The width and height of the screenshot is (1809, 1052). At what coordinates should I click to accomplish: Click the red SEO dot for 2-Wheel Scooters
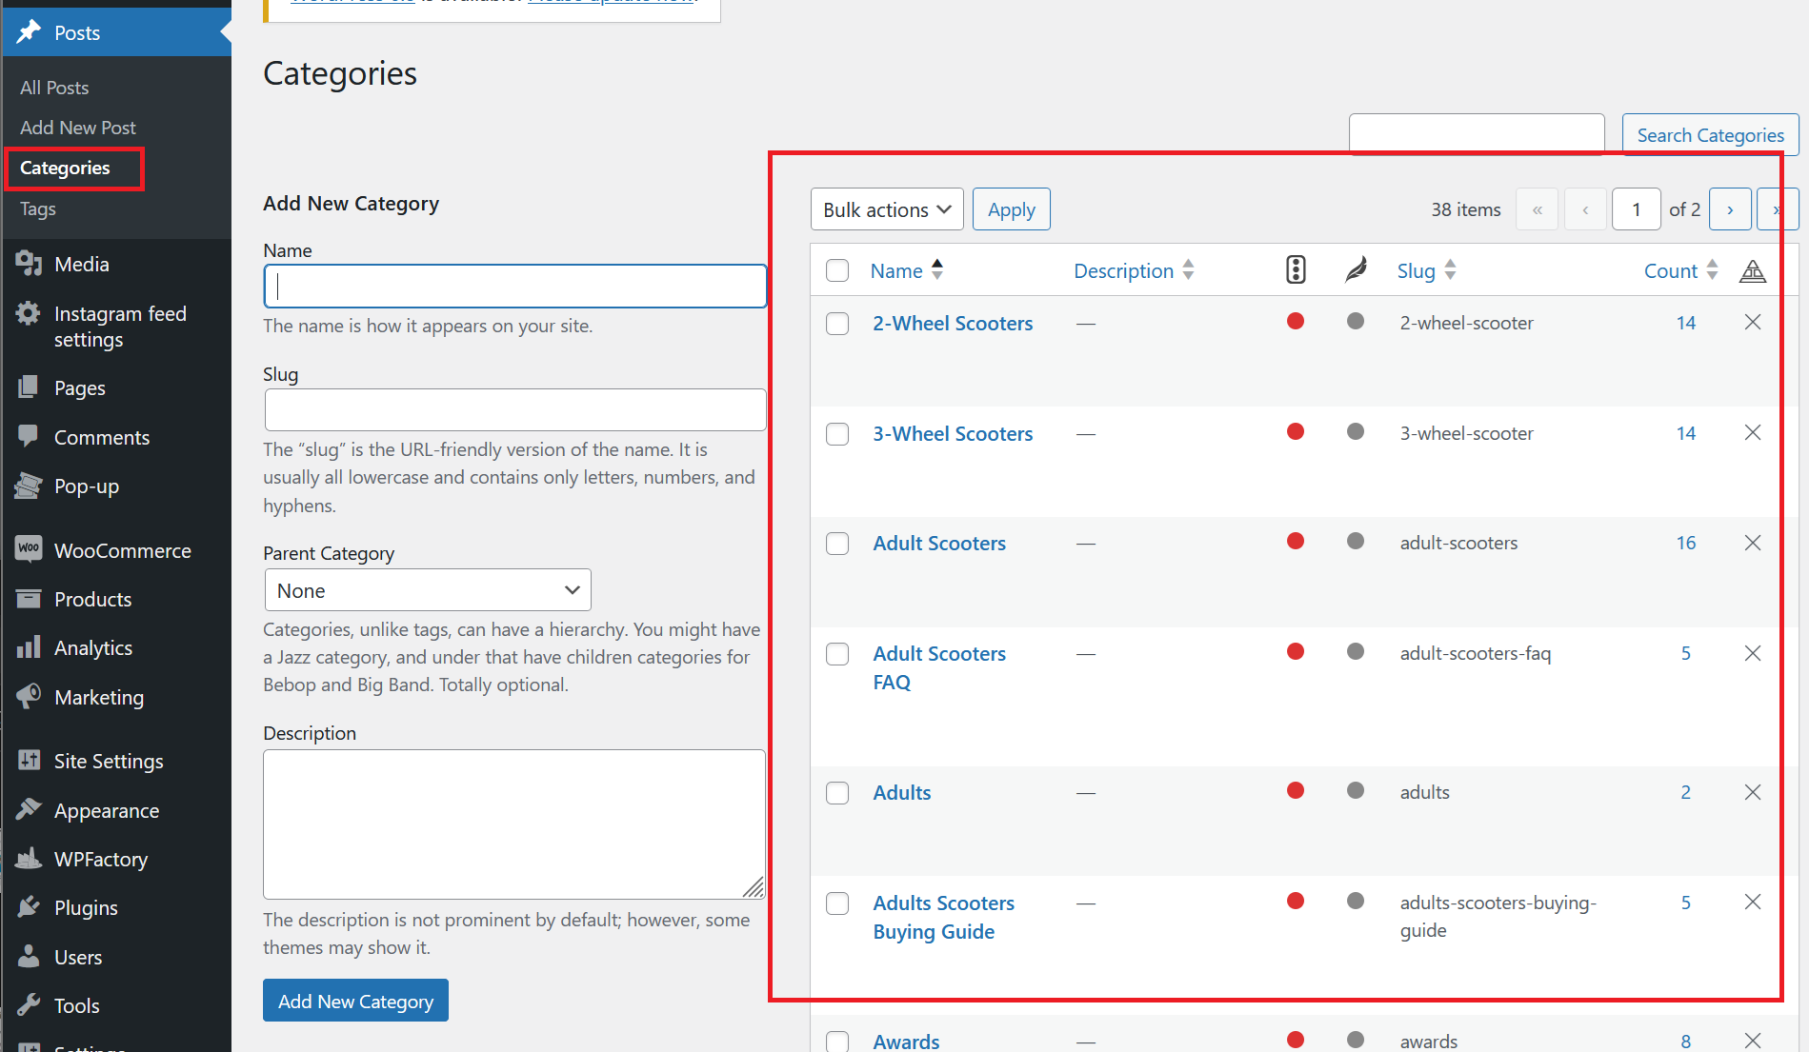coord(1296,321)
